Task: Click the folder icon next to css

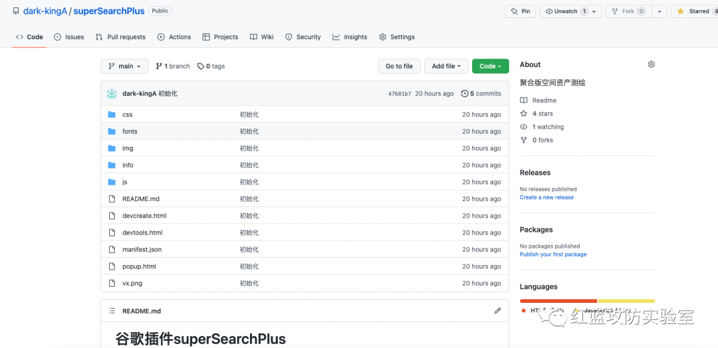Action: [112, 114]
